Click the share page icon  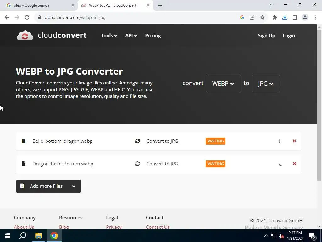252,18
